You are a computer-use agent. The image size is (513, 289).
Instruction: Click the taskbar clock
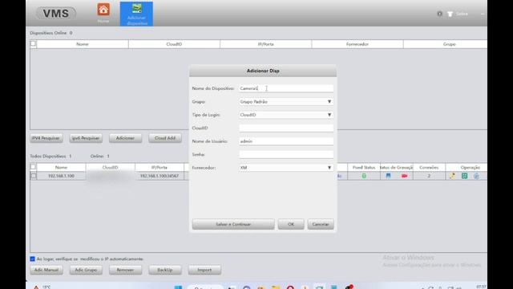coord(481,287)
